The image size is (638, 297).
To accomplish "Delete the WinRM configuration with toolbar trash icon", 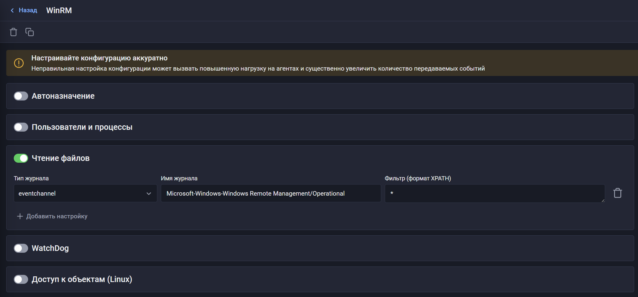I will click(x=13, y=32).
